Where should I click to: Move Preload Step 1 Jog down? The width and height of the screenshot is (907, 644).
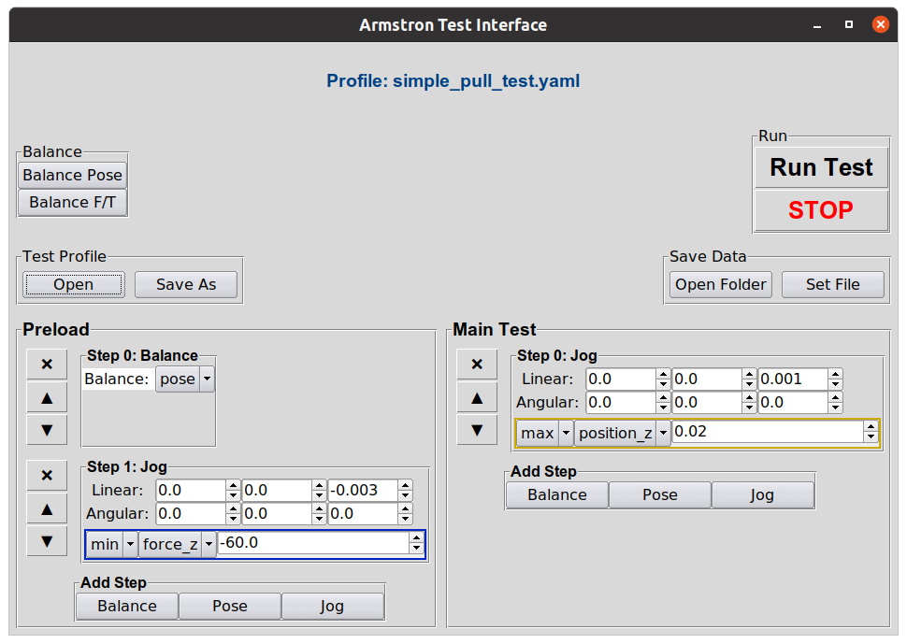47,541
